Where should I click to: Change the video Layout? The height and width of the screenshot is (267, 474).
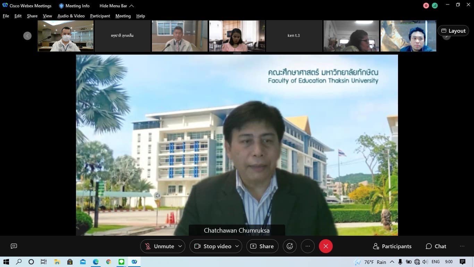(x=453, y=31)
